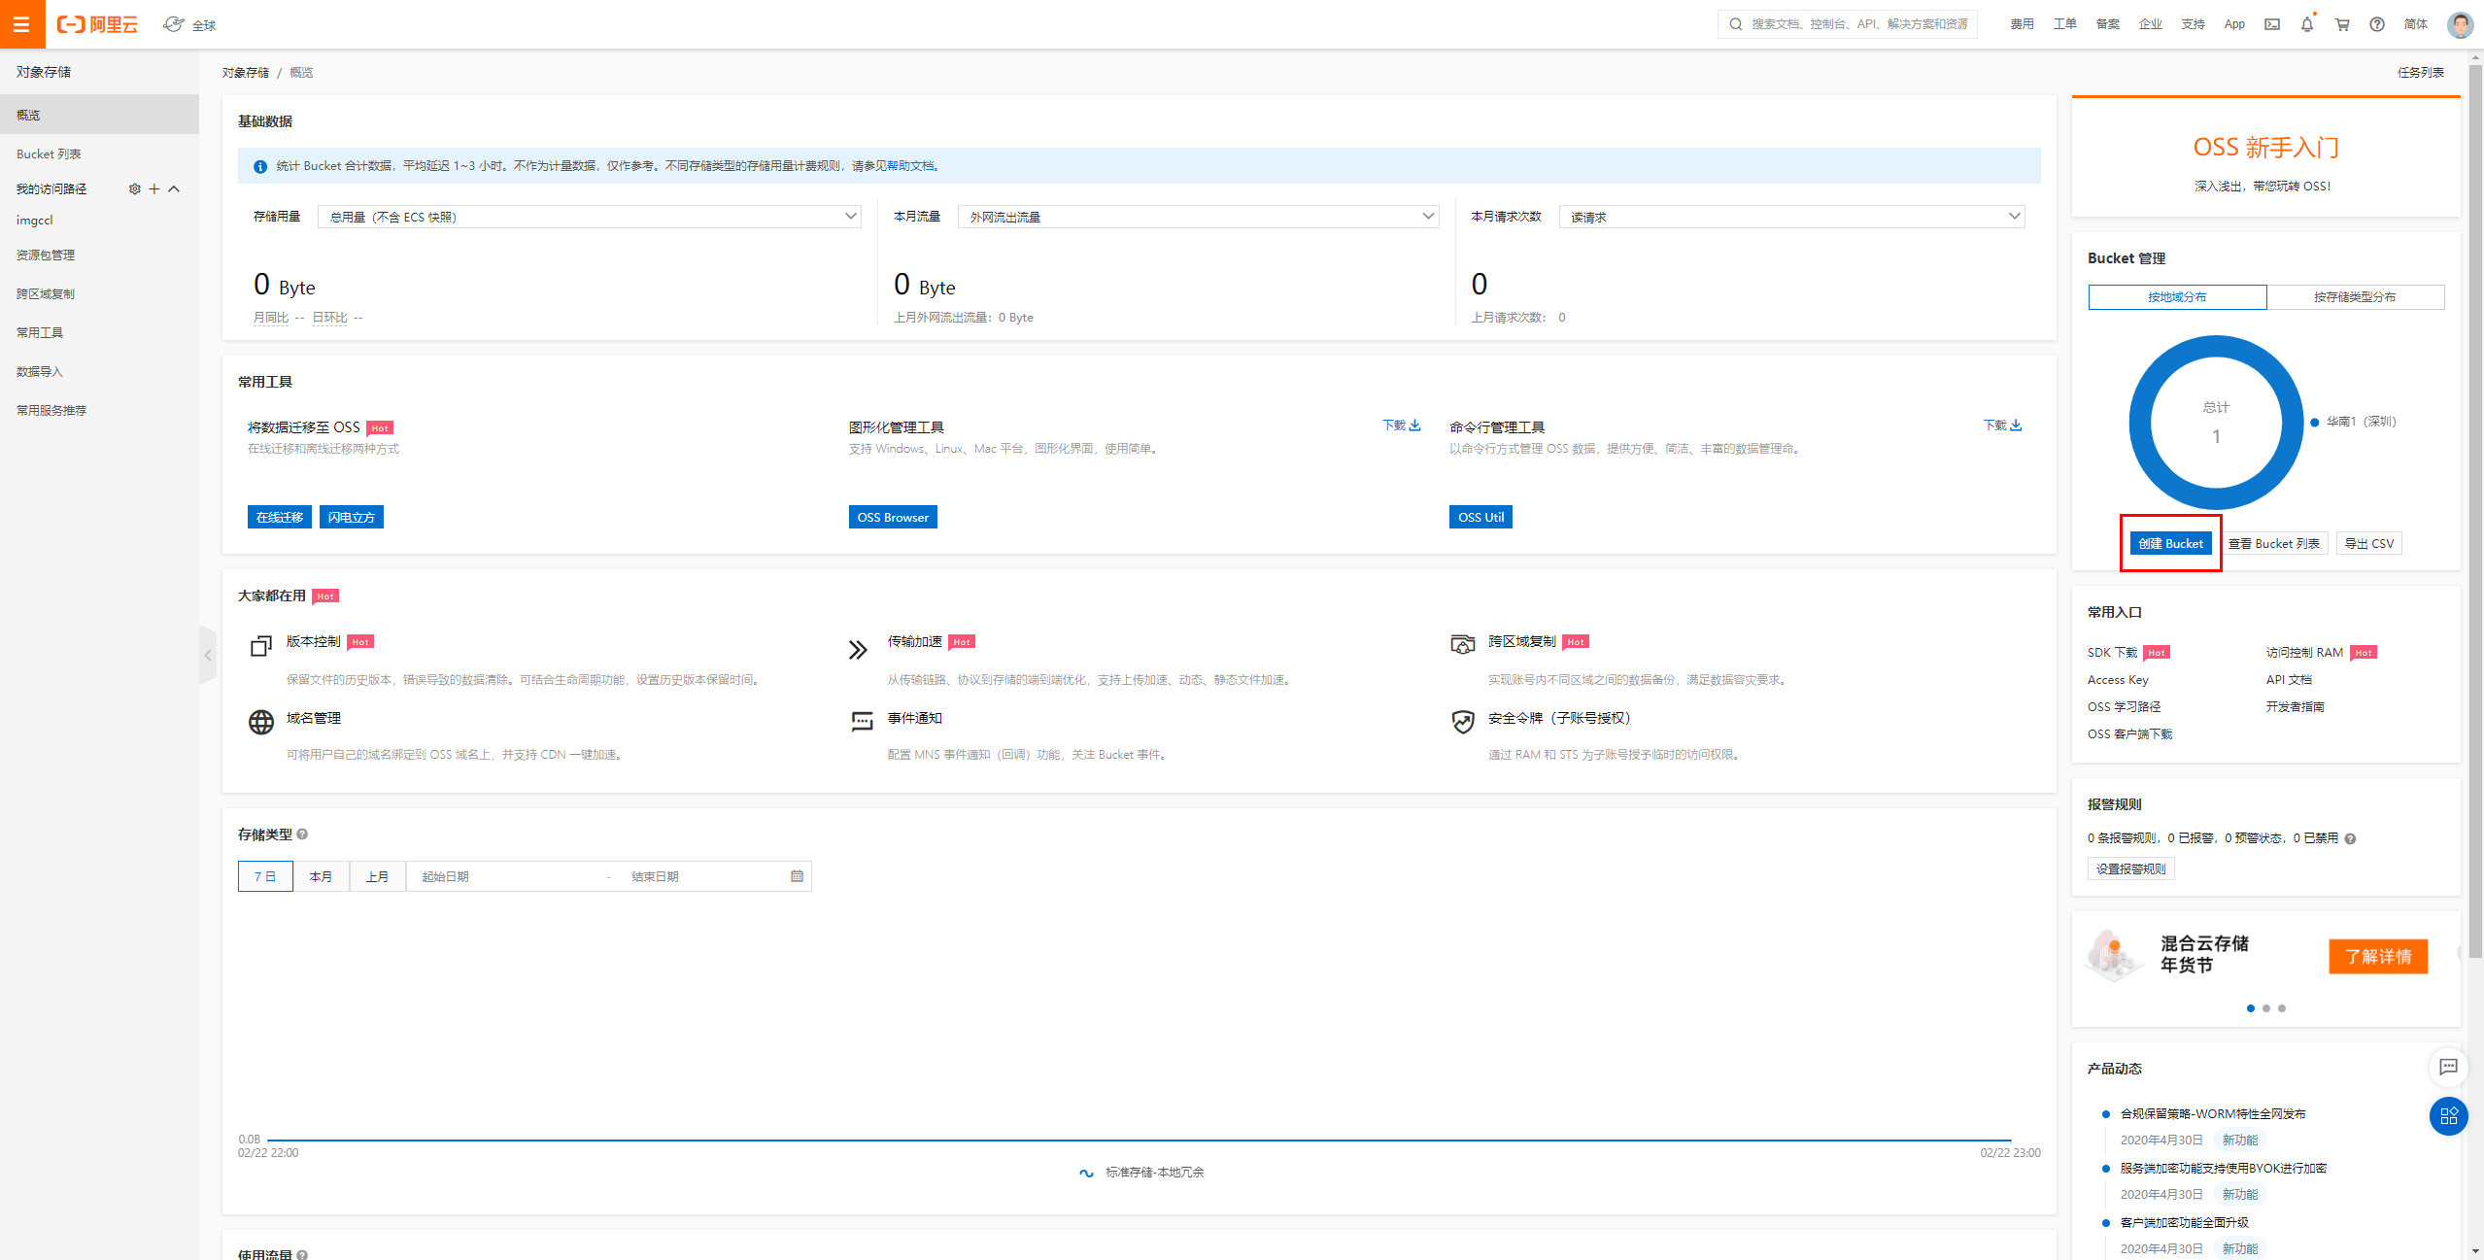Click the search input in header
The height and width of the screenshot is (1260, 2484).
[1848, 24]
